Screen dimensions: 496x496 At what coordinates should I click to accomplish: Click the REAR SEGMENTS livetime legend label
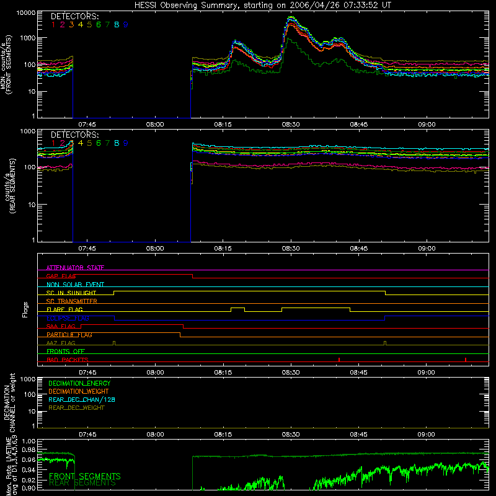click(x=82, y=483)
